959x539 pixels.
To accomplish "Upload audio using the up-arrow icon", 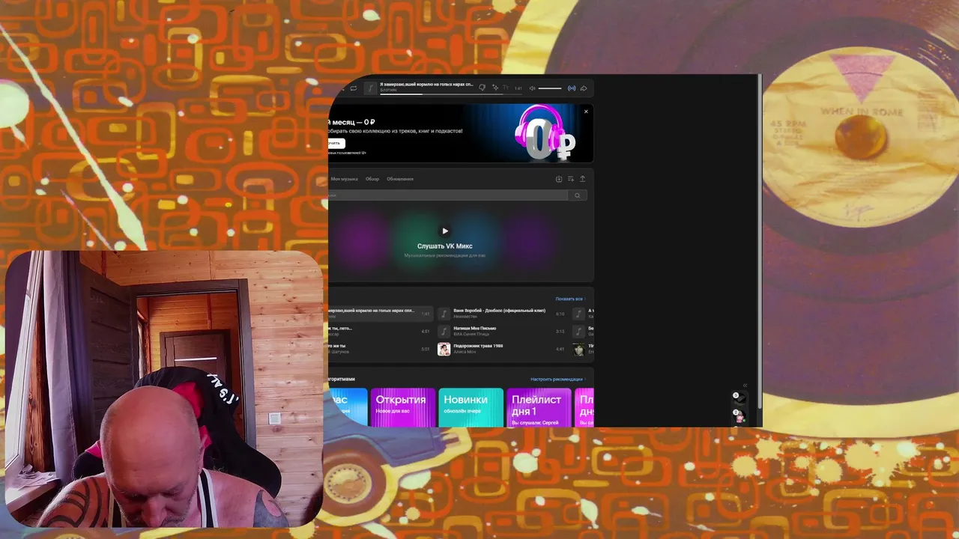I will (583, 179).
